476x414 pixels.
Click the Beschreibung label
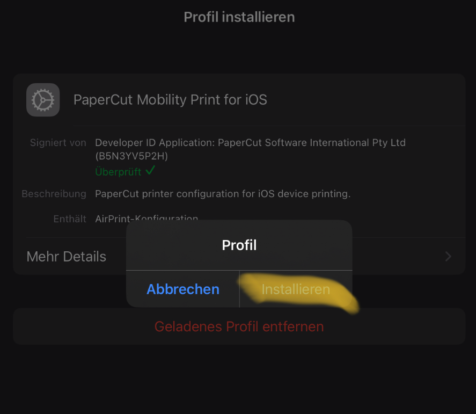click(x=54, y=194)
